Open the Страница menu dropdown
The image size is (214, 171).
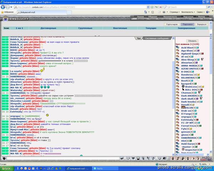point(174,12)
